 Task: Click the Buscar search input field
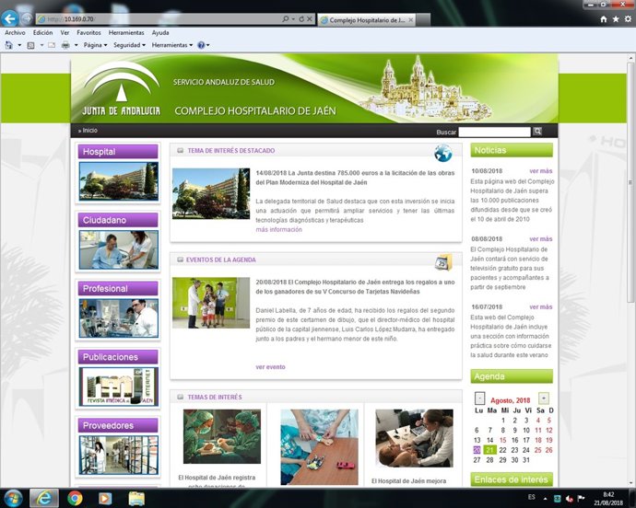point(494,132)
